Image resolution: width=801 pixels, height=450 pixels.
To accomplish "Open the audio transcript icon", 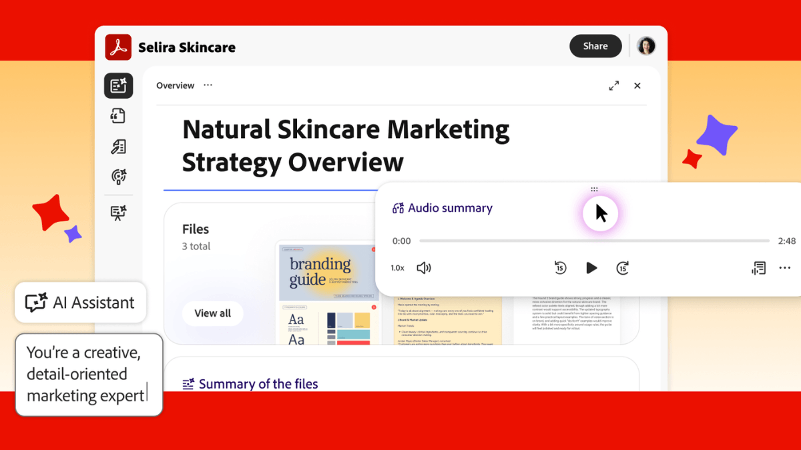I will pyautogui.click(x=758, y=268).
